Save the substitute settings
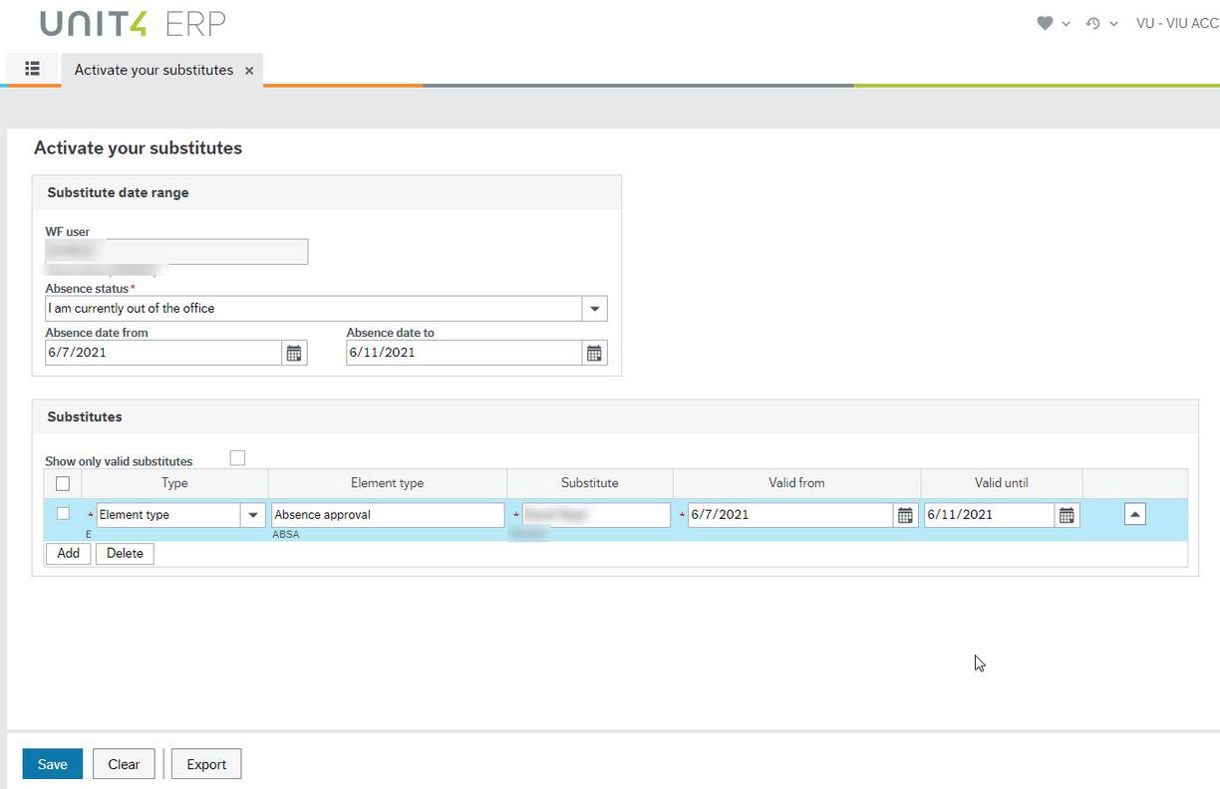Viewport: 1220px width, 789px height. coord(52,763)
